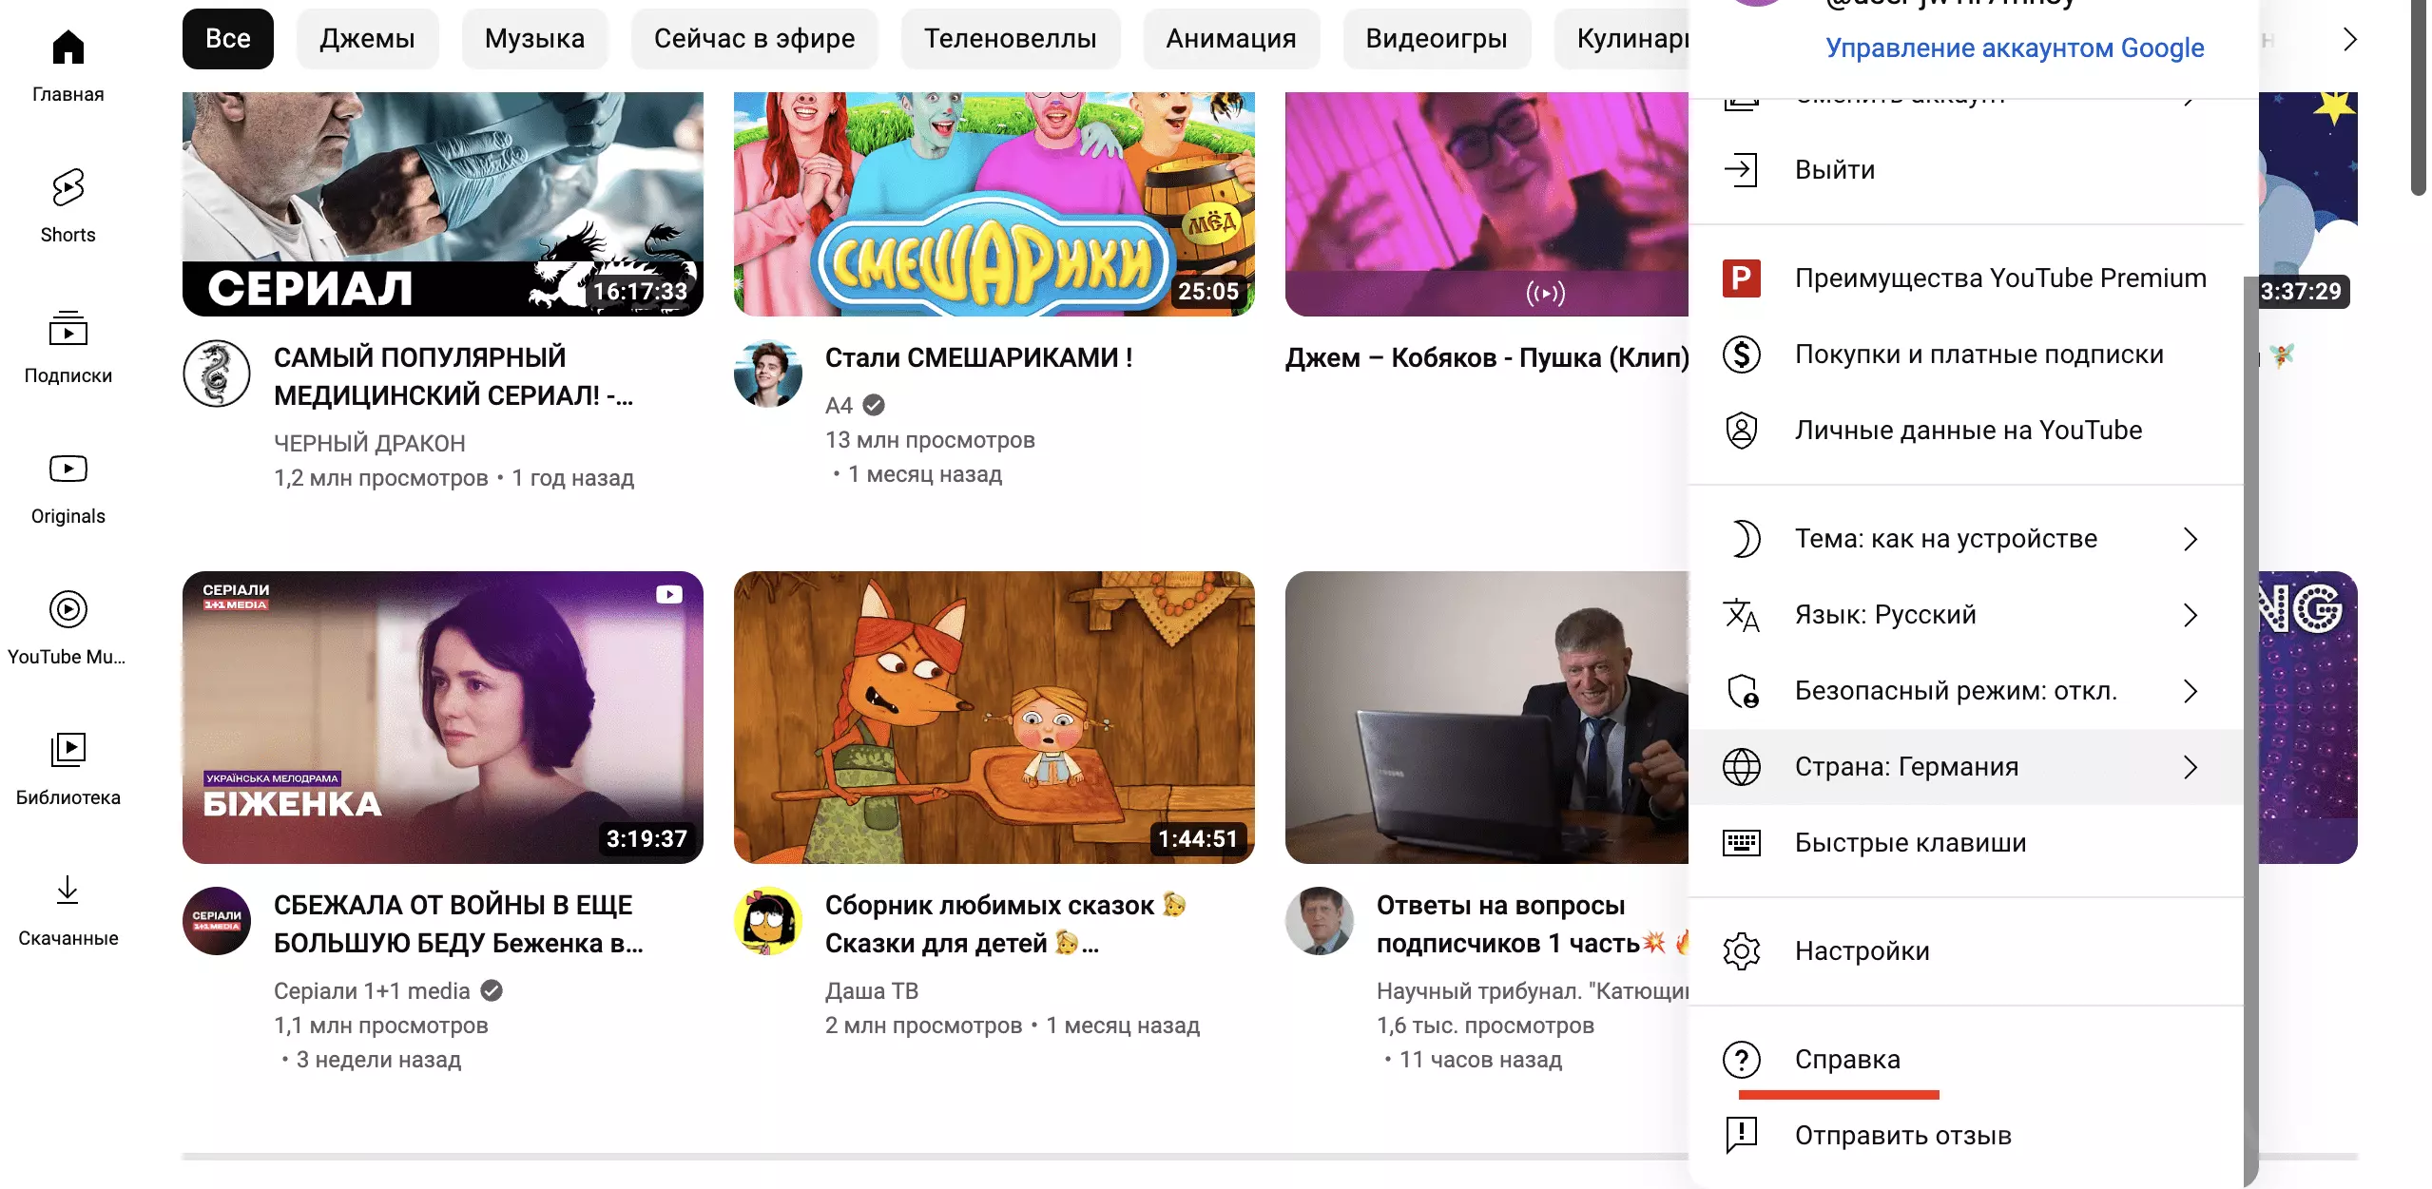Select the Джемы filter chip

367,39
